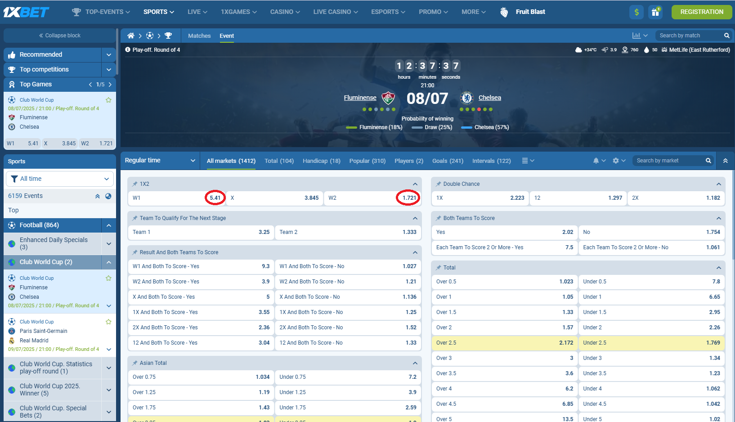Open the statistics chart icon

tap(636, 36)
